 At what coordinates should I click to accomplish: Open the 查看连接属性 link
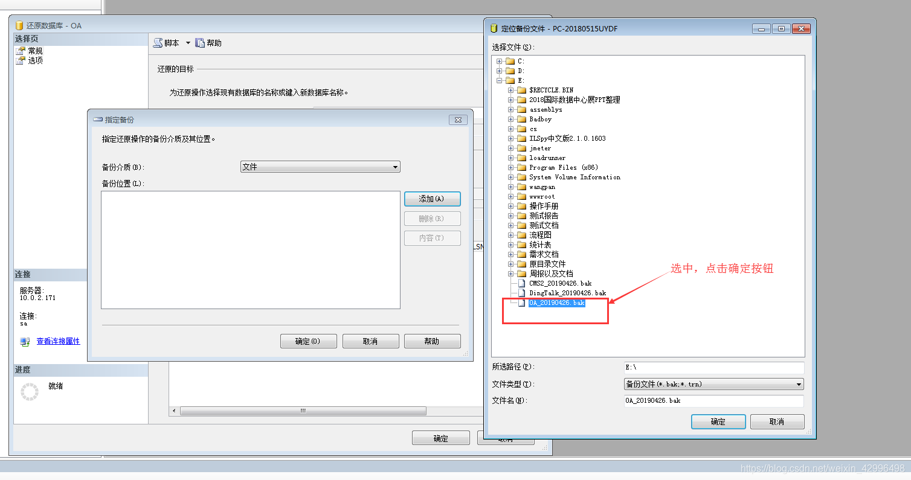tap(58, 341)
